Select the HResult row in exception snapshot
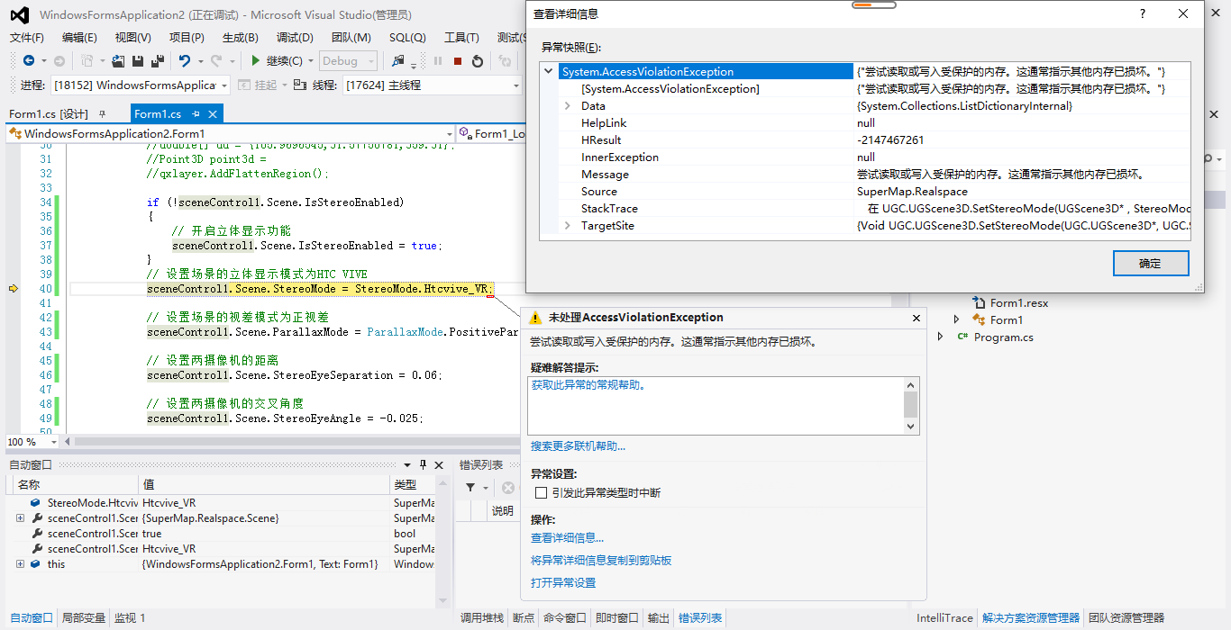Viewport: 1231px width, 630px height. click(865, 140)
